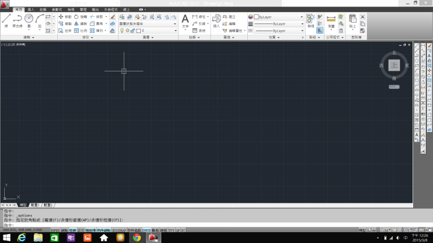
Task: Click the Group (群組) tool
Action: [311, 21]
